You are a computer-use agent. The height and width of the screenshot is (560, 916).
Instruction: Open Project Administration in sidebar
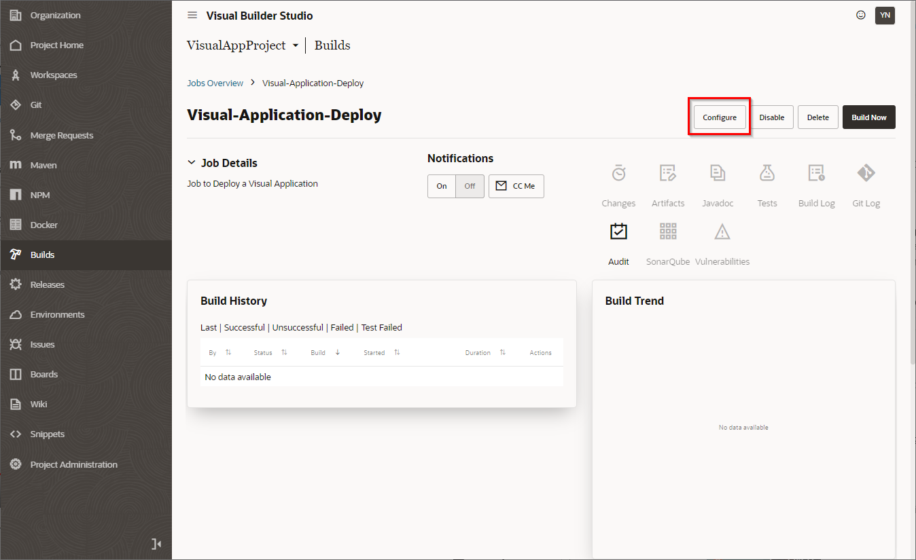(x=73, y=464)
